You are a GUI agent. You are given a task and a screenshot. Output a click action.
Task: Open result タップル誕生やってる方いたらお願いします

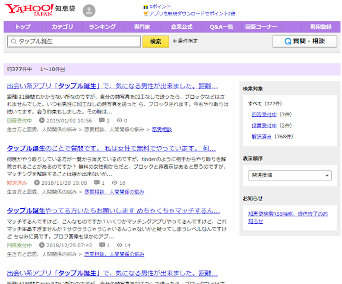click(x=113, y=211)
